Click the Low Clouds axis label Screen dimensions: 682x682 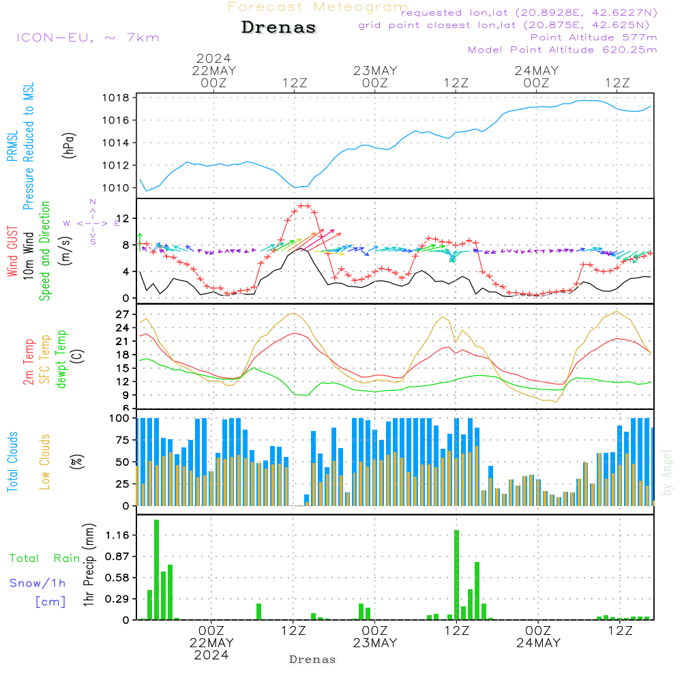click(x=45, y=462)
